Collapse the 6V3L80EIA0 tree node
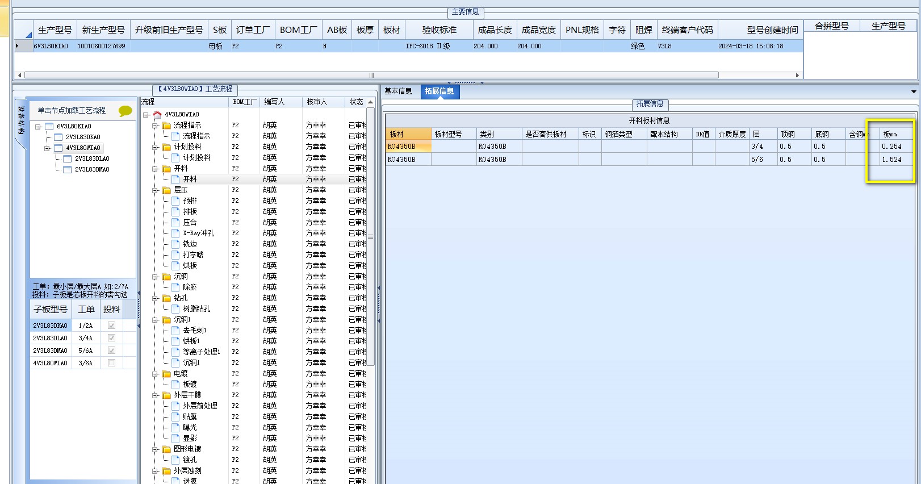 (38, 127)
